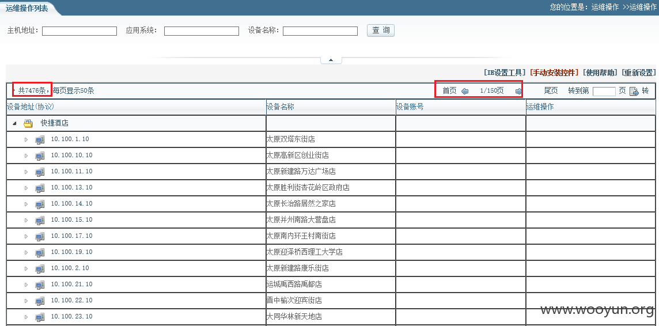This screenshot has width=659, height=326.
Task: Select the 10.100.21.10 address text
Action: (x=71, y=285)
